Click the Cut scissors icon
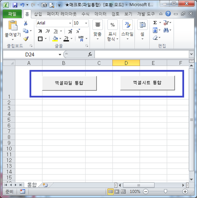 (25, 23)
